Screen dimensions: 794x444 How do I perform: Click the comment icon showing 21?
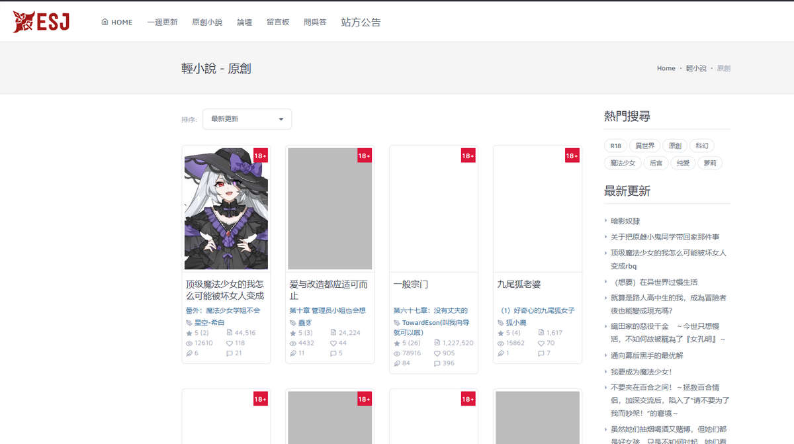pyautogui.click(x=230, y=353)
